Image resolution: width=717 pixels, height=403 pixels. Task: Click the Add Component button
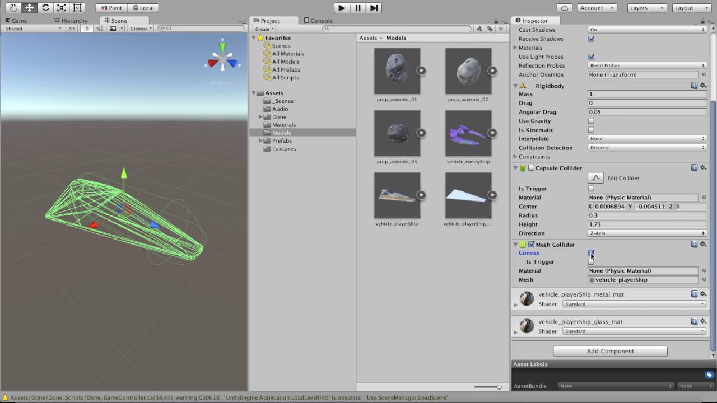point(610,351)
